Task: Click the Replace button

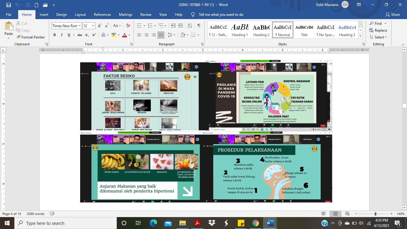Action: click(378, 30)
